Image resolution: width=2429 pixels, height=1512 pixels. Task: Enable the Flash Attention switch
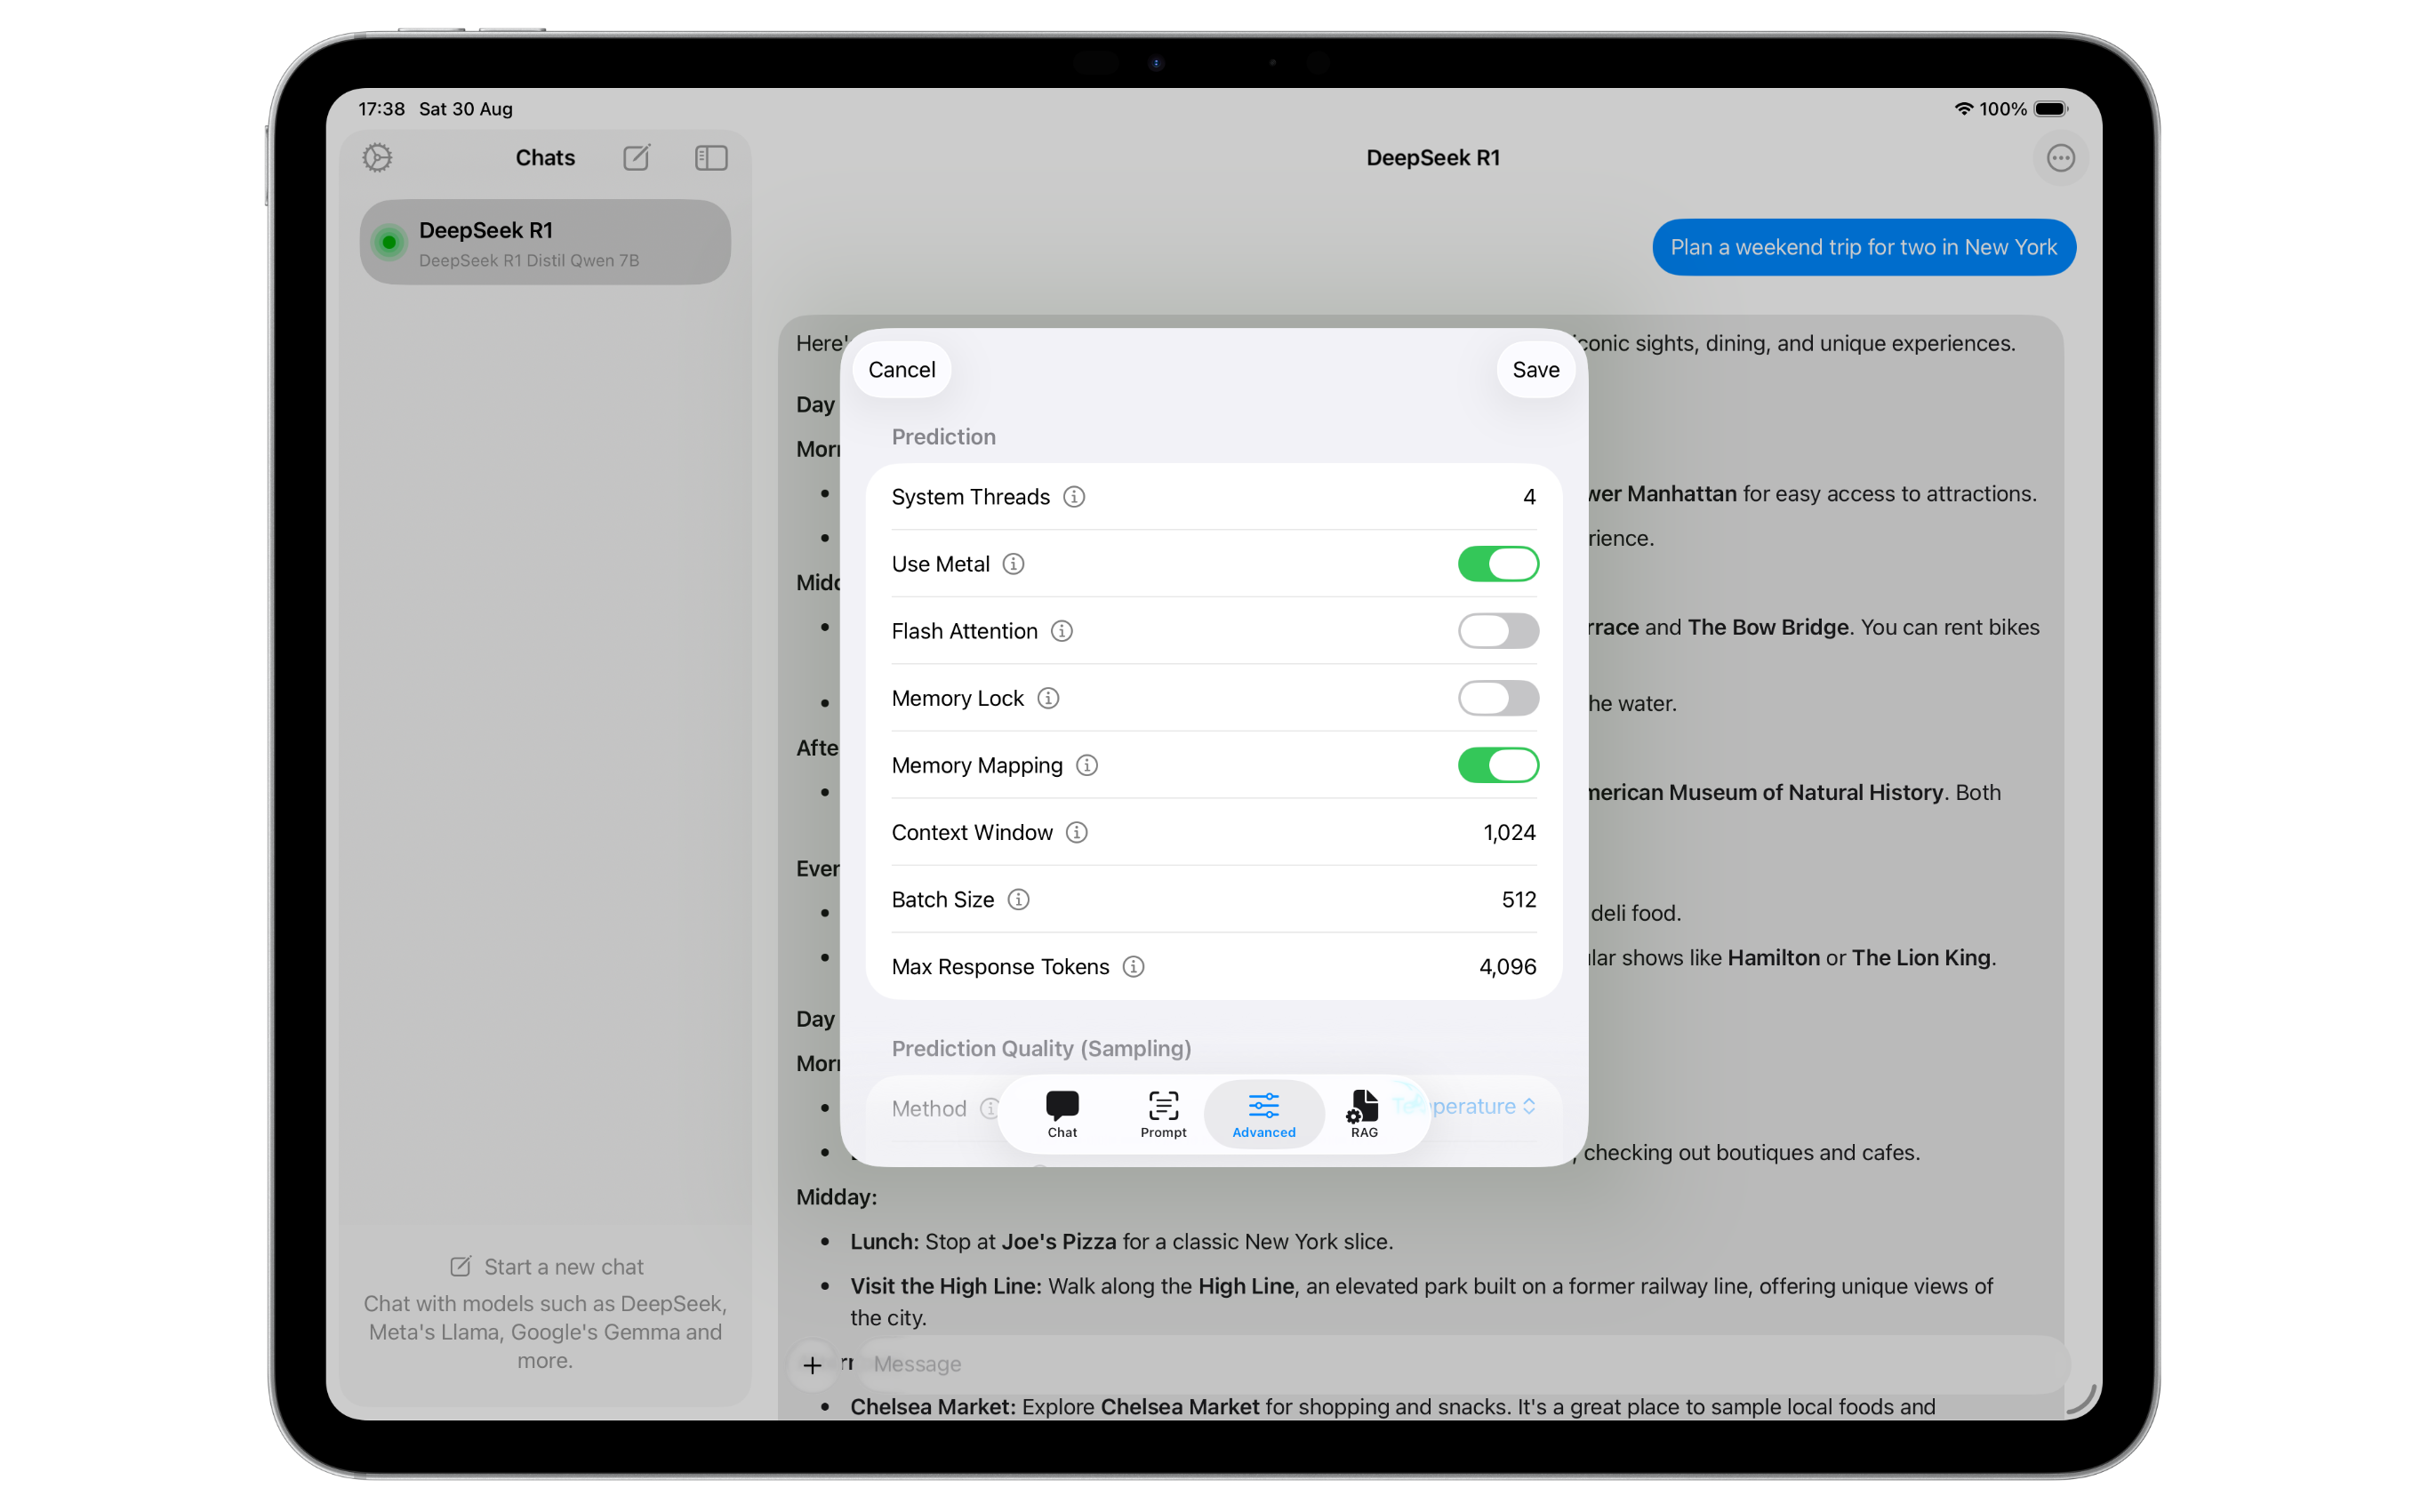(1497, 631)
